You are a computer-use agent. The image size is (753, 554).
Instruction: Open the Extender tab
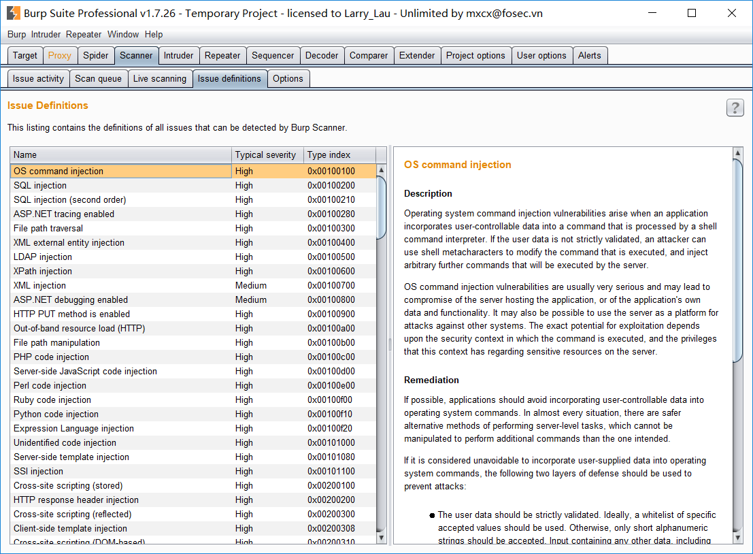pos(417,55)
